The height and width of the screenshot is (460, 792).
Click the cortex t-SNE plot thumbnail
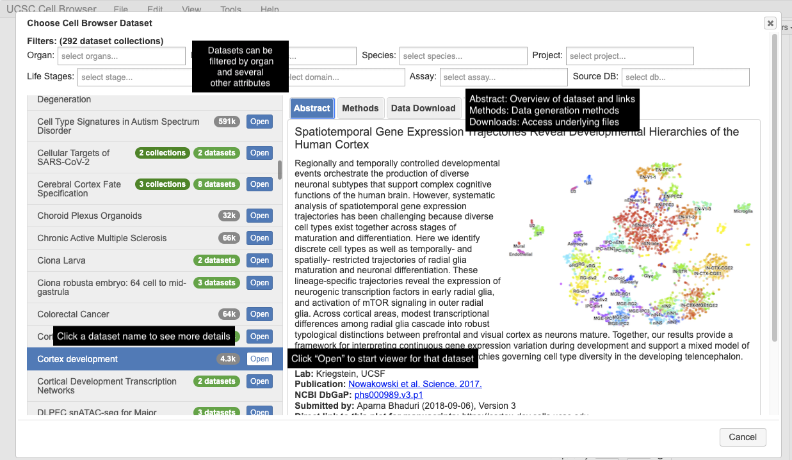pos(631,244)
